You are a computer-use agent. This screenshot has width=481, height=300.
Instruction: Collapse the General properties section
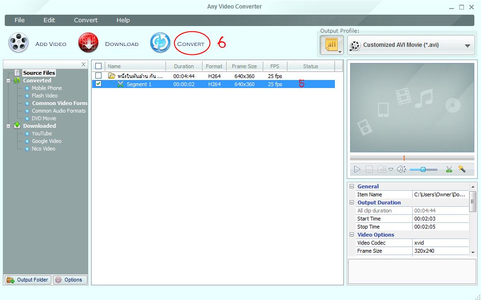(x=352, y=186)
